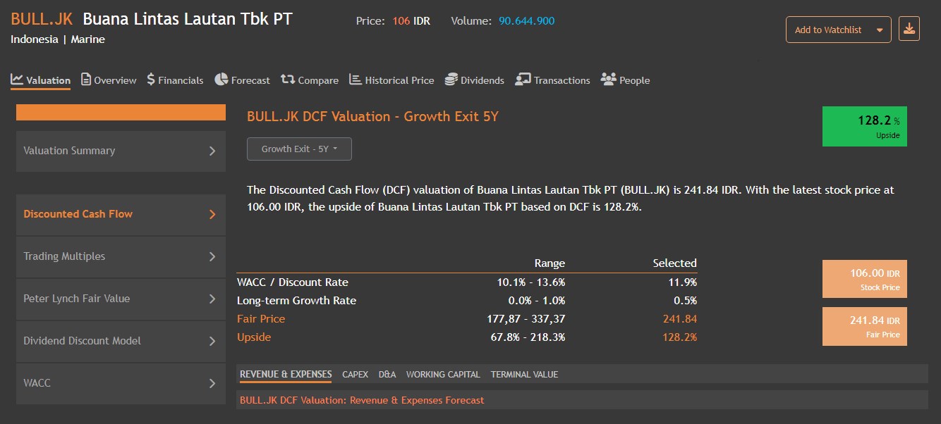
Task: Expand the Discounted Cash Flow section
Action: pyautogui.click(x=120, y=215)
